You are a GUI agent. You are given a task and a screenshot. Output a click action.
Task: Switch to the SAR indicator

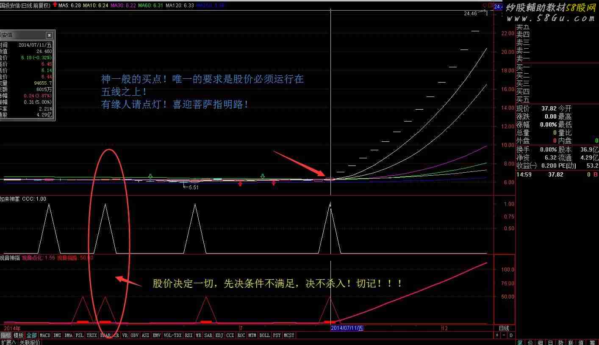pyautogui.click(x=208, y=335)
